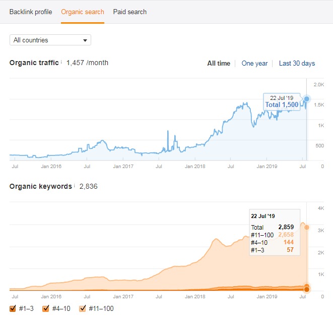
Task: Click the 2.0K label on traffic axis
Action: [x=319, y=85]
